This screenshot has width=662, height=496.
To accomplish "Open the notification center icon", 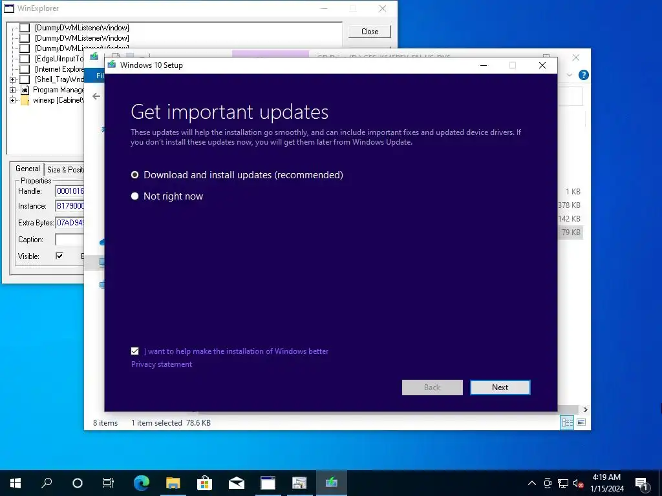I will 642,483.
